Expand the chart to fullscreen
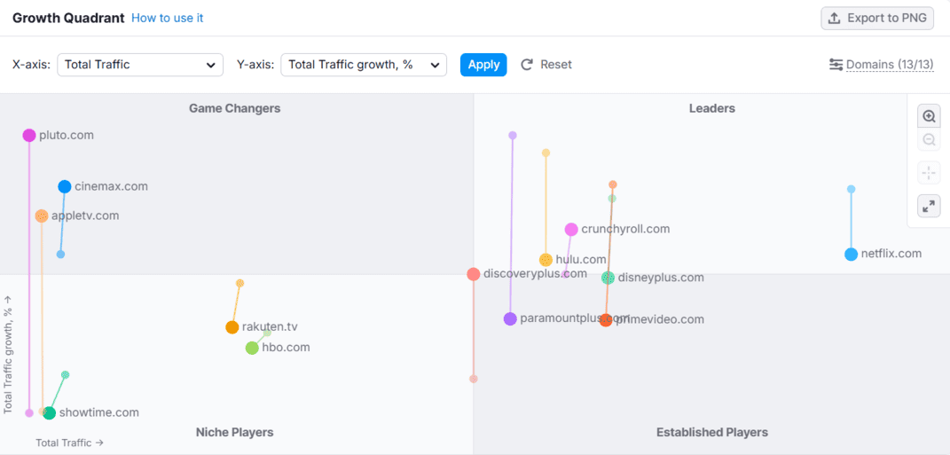Viewport: 950px width, 455px height. (x=929, y=207)
